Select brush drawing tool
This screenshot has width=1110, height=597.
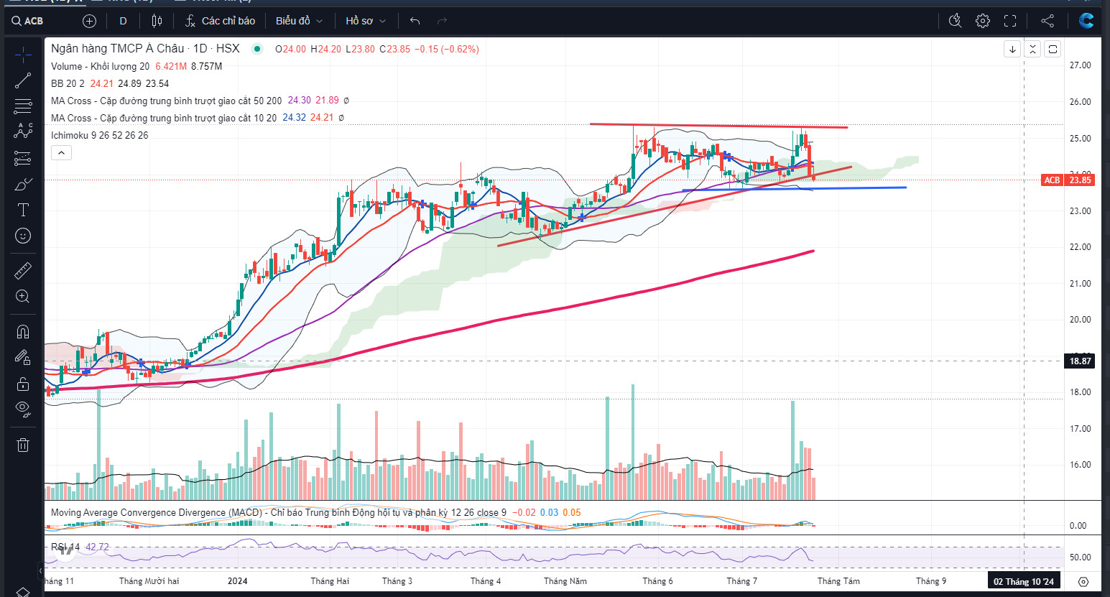click(23, 184)
